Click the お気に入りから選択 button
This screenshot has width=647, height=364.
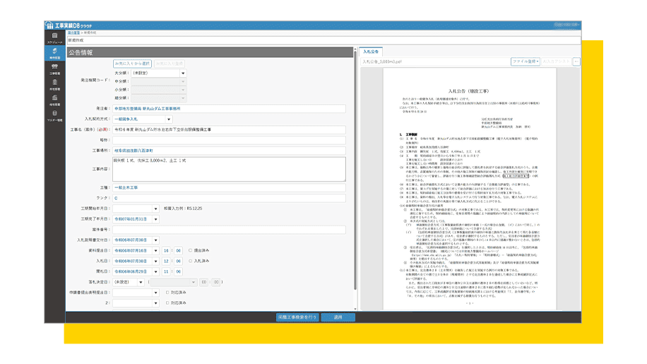pos(132,63)
